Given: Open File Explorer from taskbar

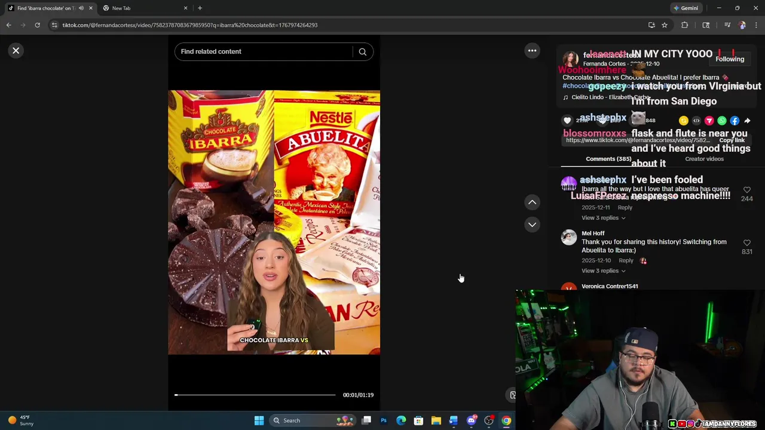Looking at the screenshot, I should [x=436, y=420].
